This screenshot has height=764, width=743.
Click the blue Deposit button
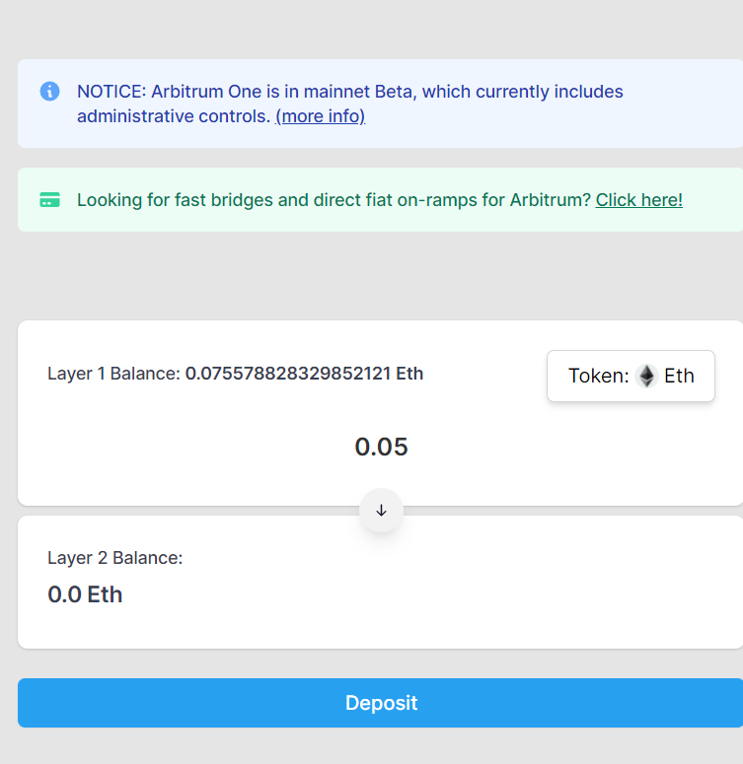pos(381,703)
